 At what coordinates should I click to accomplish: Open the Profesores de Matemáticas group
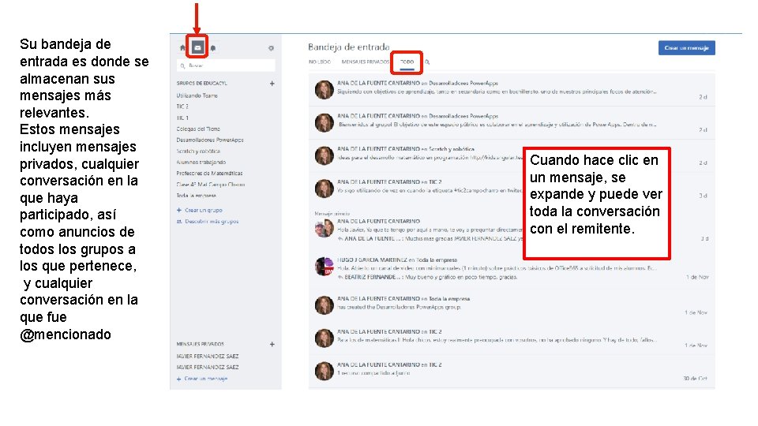click(209, 174)
